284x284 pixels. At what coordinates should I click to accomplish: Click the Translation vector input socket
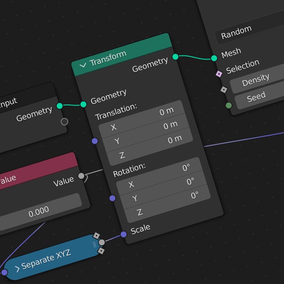[x=95, y=141]
